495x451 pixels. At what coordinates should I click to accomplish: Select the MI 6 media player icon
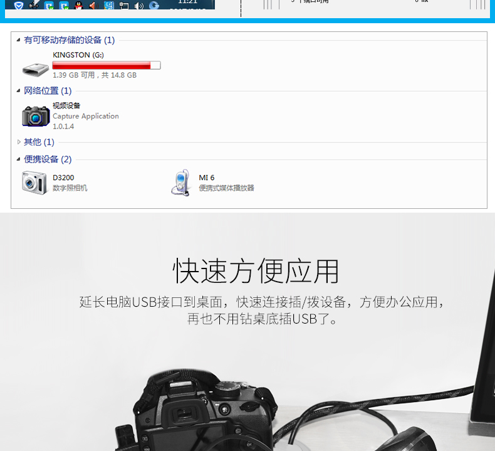point(181,183)
